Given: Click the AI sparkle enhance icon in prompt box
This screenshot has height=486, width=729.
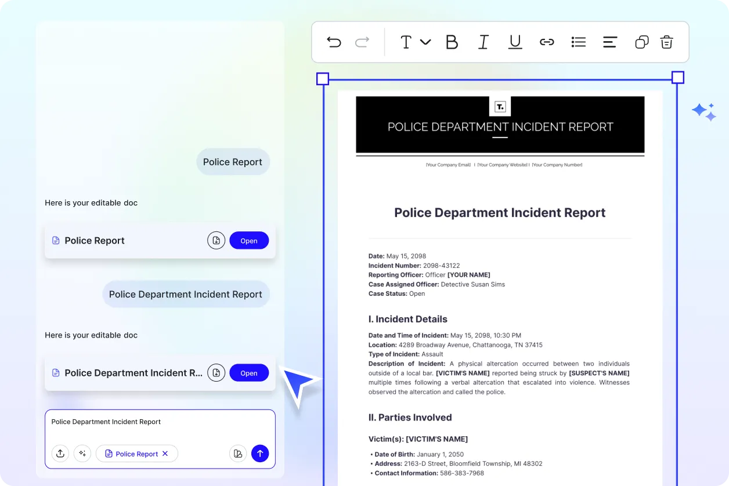Looking at the screenshot, I should click(x=82, y=454).
